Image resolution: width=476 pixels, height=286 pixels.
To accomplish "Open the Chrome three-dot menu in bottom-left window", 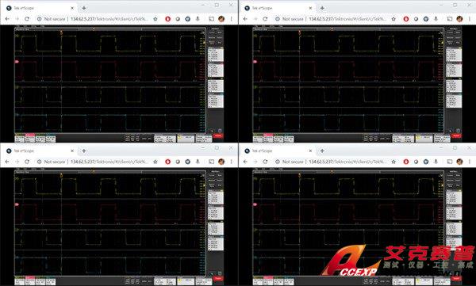I will 232,162.
